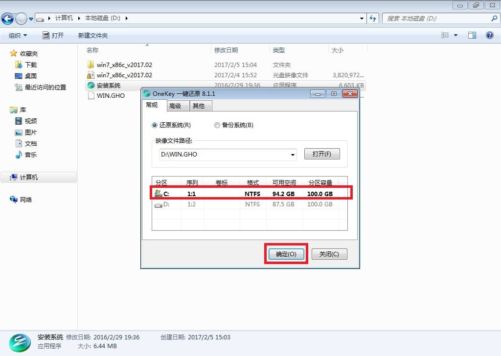Click the help question mark icon
Screen dimensions: 501x356
click(x=489, y=35)
